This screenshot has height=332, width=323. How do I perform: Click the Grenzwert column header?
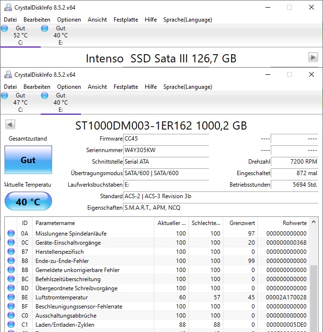(240, 223)
